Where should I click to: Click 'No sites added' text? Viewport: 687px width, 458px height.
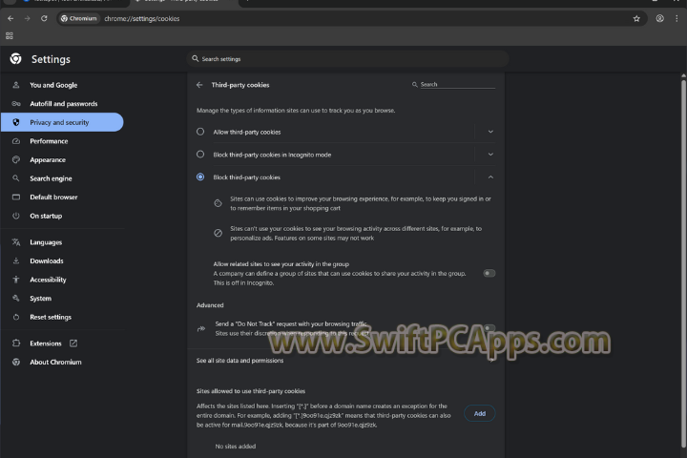coord(236,447)
